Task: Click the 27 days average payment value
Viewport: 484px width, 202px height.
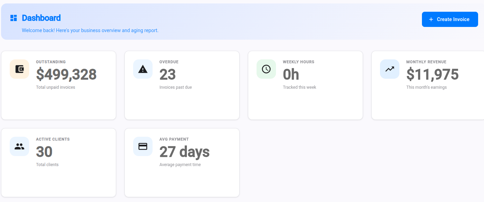Action: coord(184,152)
